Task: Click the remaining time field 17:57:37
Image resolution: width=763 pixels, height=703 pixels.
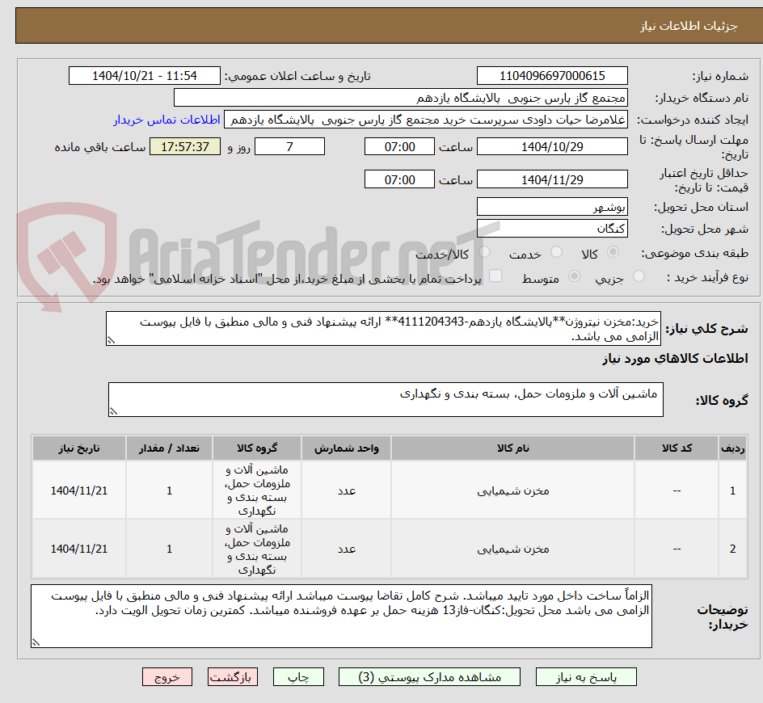Action: tap(185, 146)
